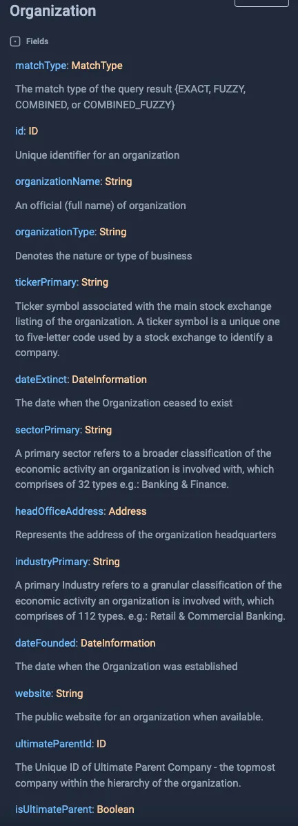Open the Boolean type link

(115, 809)
